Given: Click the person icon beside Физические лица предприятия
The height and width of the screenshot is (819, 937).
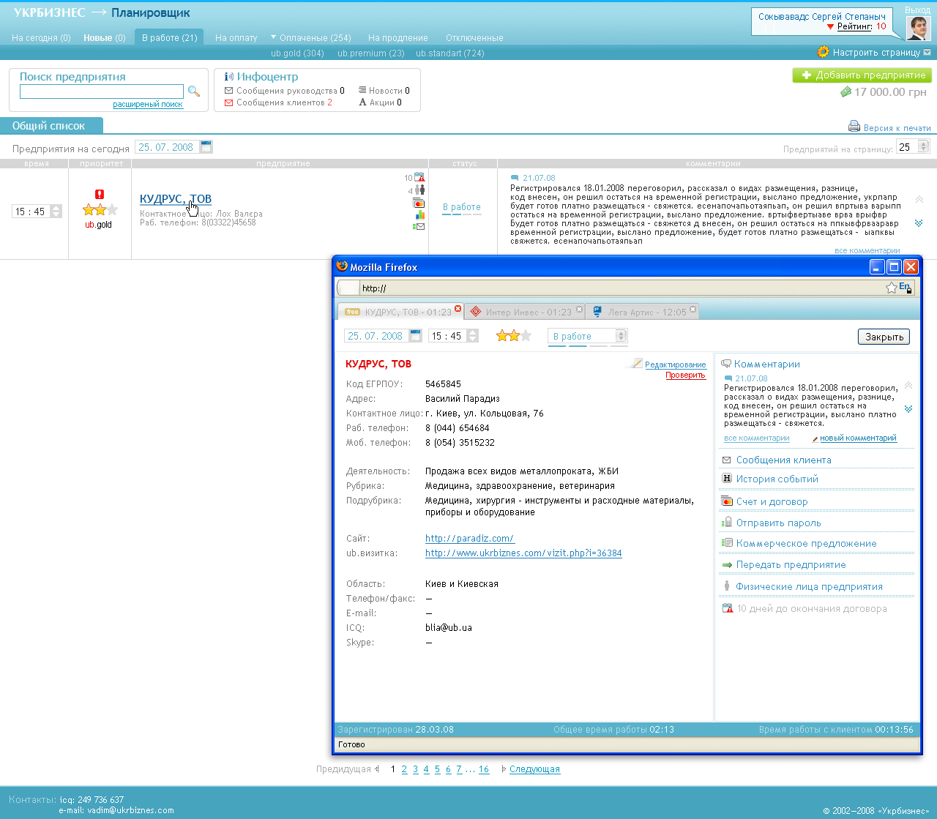Looking at the screenshot, I should [727, 586].
